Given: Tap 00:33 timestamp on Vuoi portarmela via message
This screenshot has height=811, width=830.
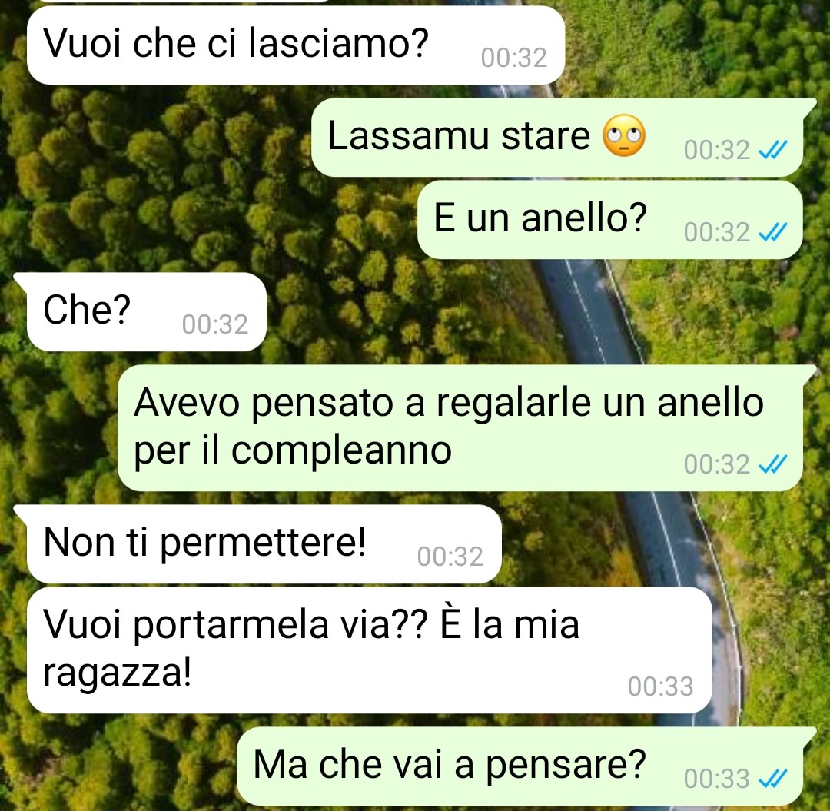Looking at the screenshot, I should click(661, 686).
